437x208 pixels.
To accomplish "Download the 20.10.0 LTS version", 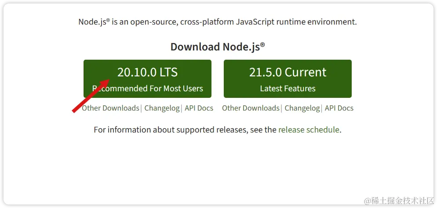I will [x=147, y=79].
